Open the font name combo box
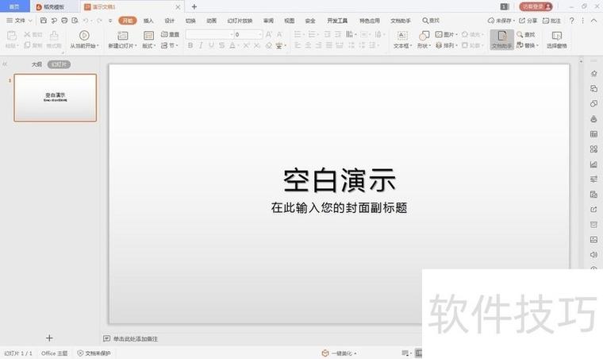Viewport: 603px width, 359px height. coord(209,35)
